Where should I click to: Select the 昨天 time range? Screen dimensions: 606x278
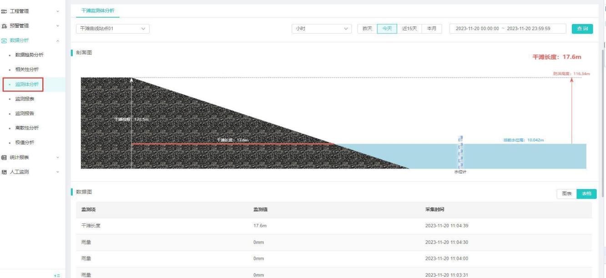(x=367, y=29)
